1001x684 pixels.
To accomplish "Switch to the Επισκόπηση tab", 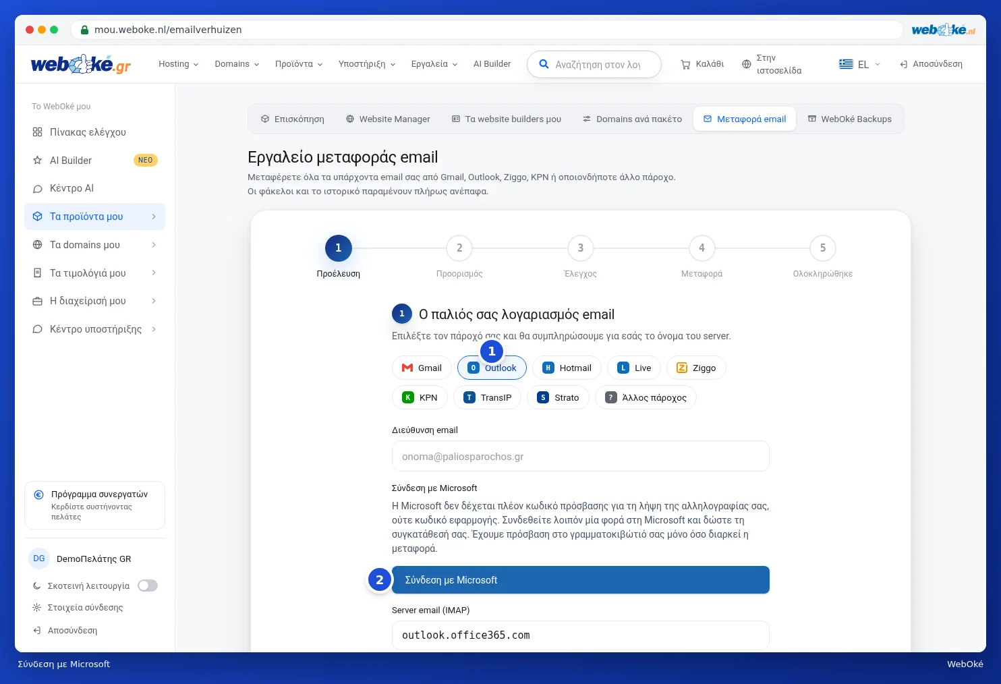I will pyautogui.click(x=293, y=119).
